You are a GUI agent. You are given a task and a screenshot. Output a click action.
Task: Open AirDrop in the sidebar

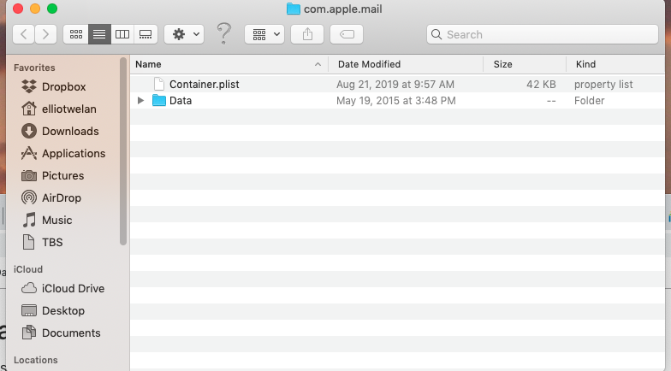63,198
